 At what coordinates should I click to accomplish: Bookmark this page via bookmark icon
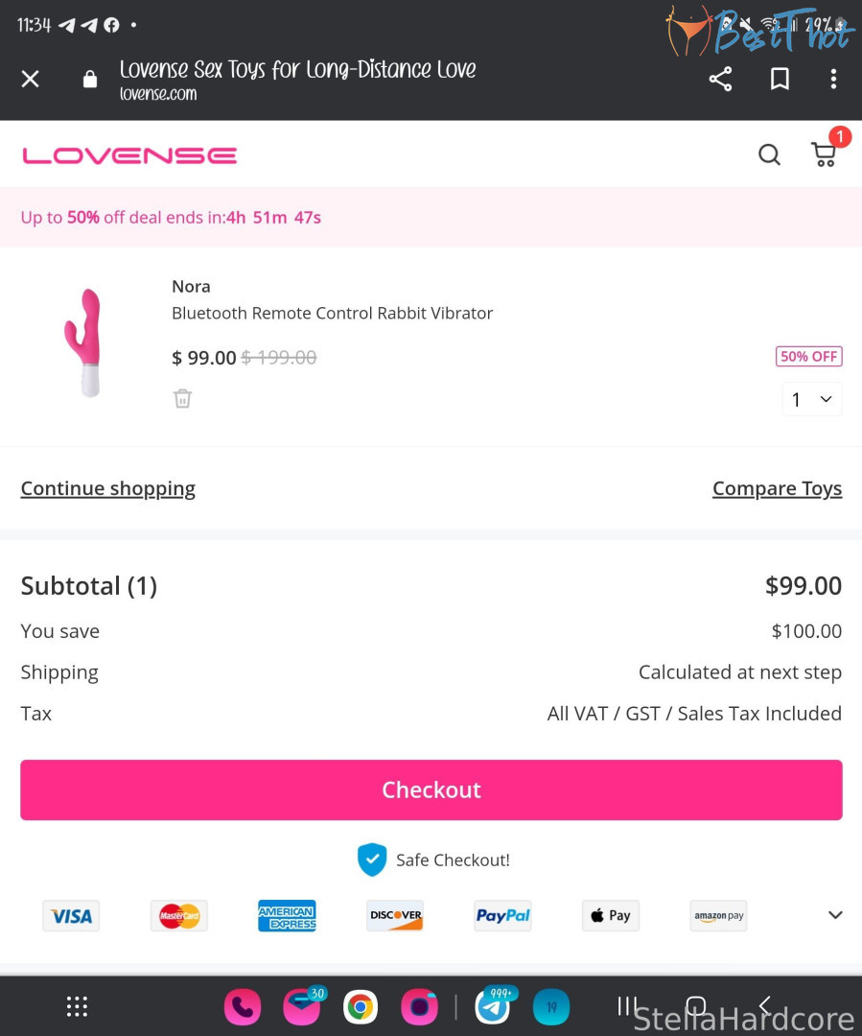pos(780,79)
